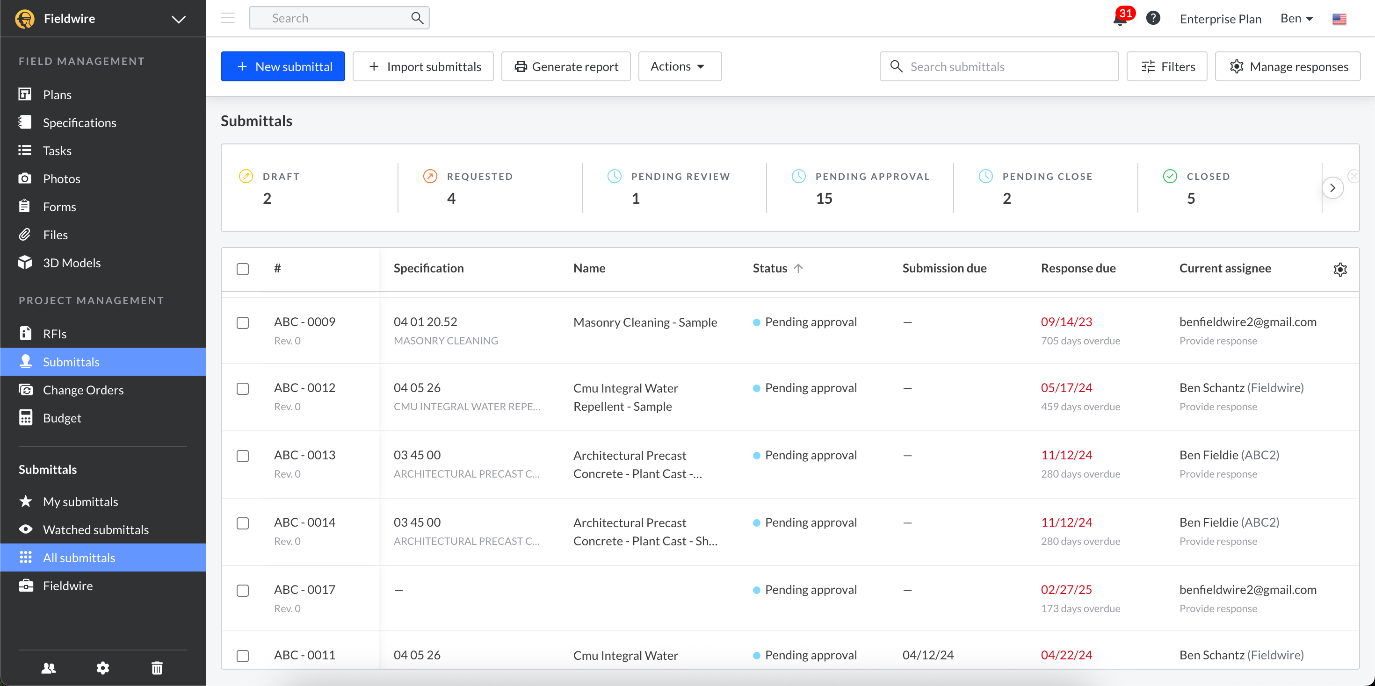Click the trash icon in sidebar footer
This screenshot has width=1375, height=686.
(x=157, y=668)
